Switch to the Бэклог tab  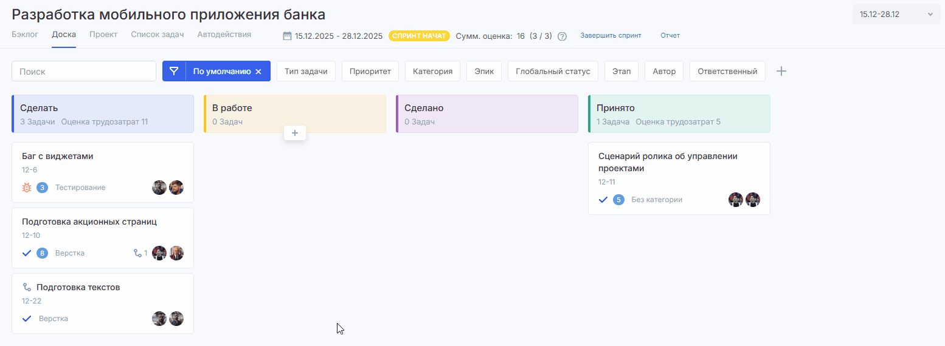click(25, 35)
